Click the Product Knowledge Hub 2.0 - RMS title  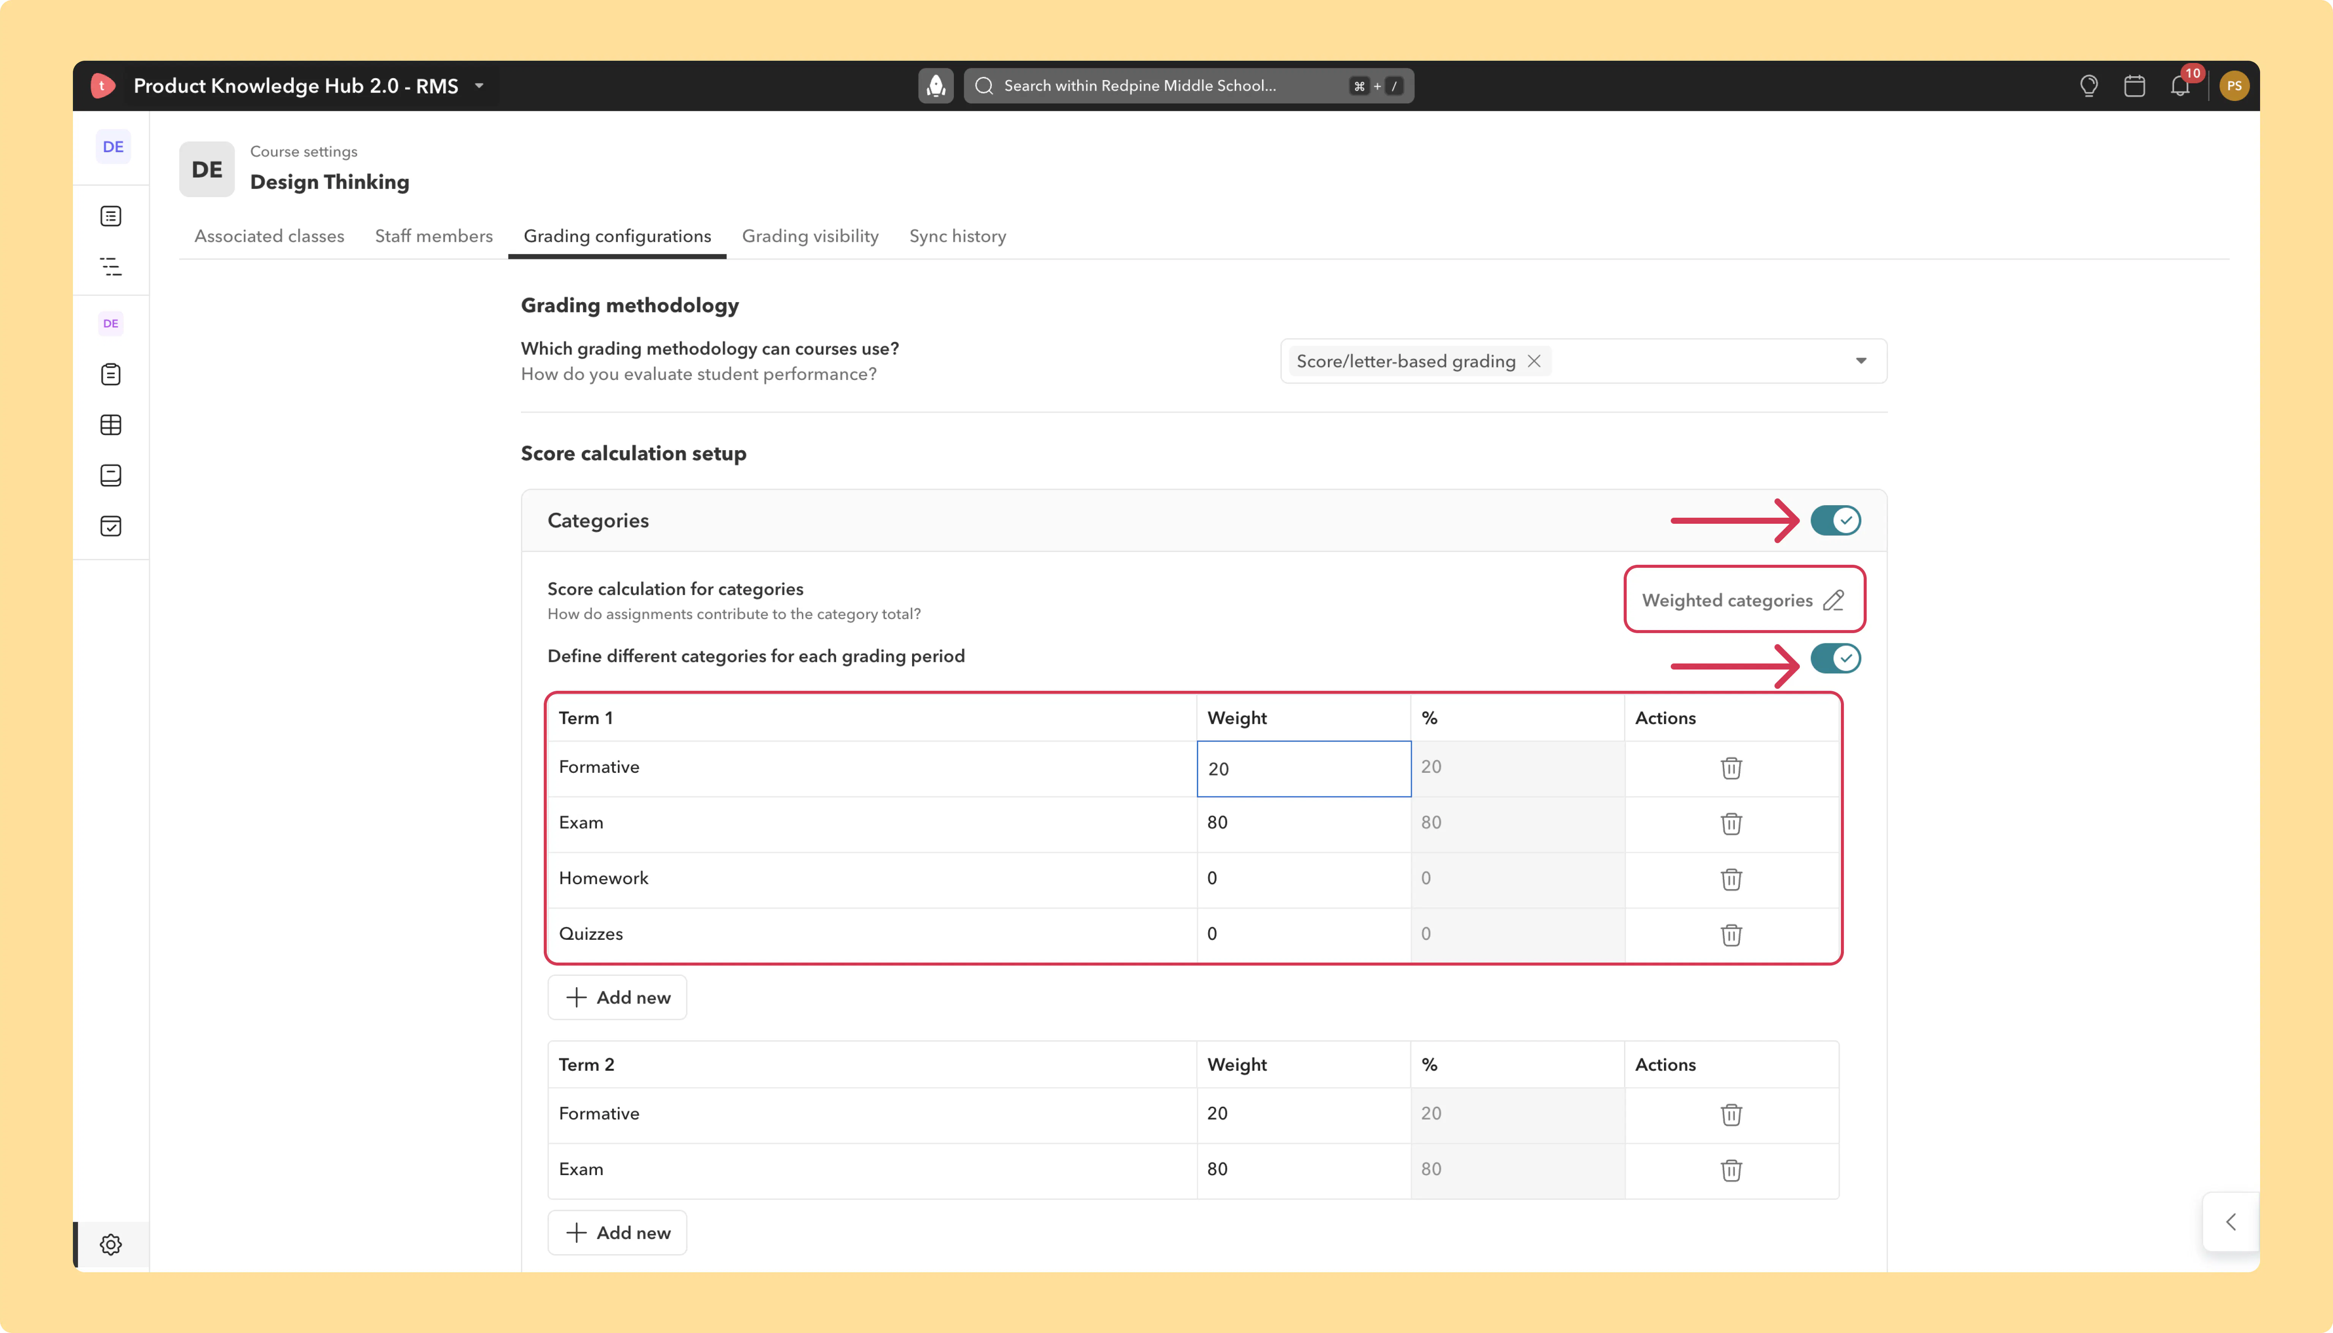pyautogui.click(x=296, y=86)
